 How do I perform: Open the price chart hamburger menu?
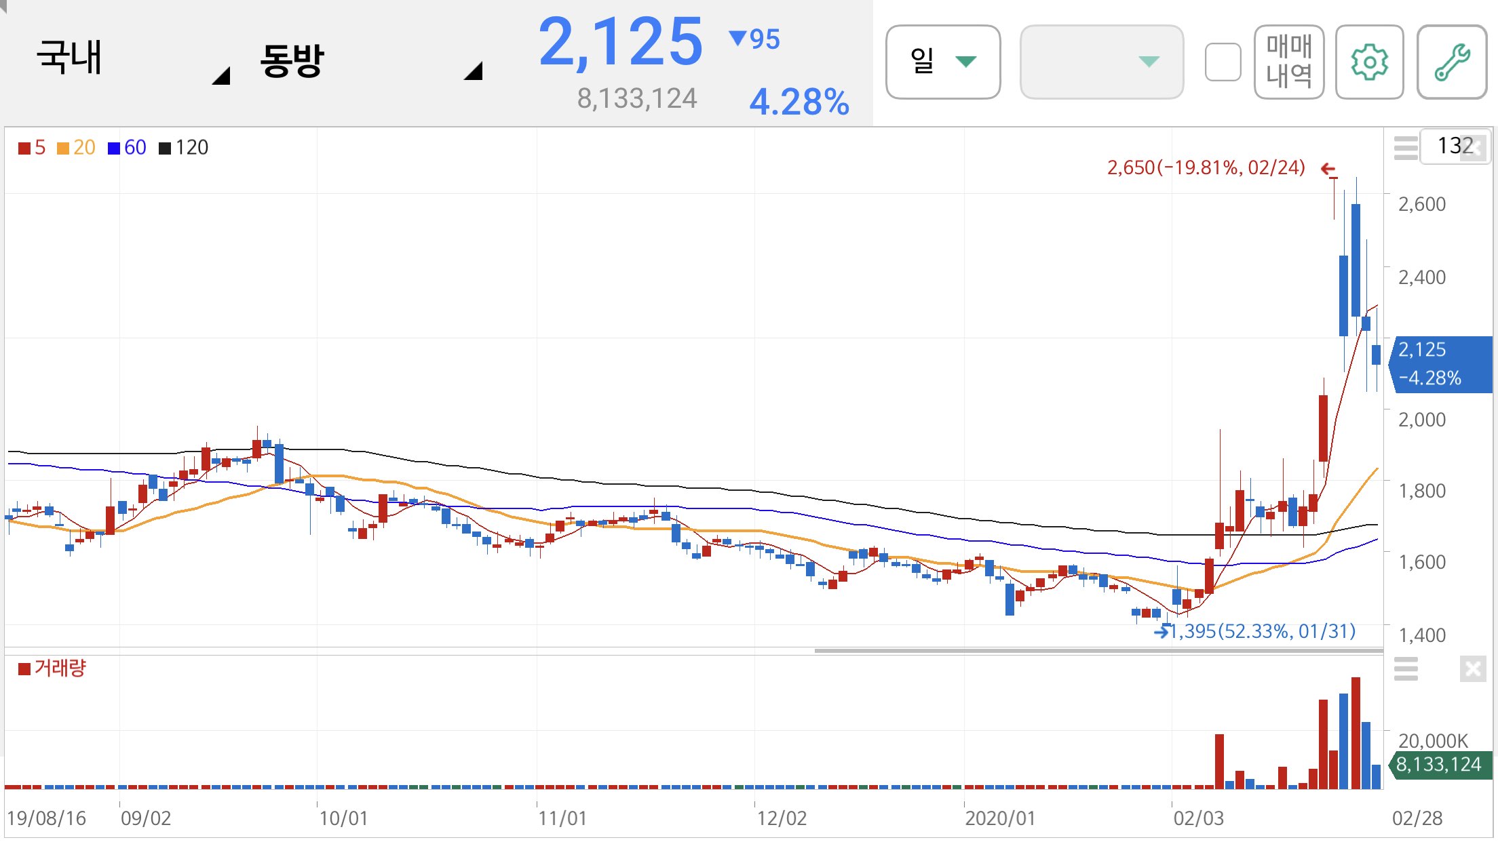tap(1406, 147)
